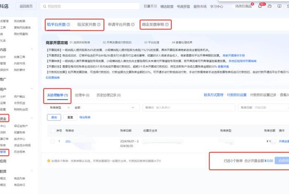This screenshot has width=289, height=194.
Task: Click the top search input field
Action: click(90, 6)
